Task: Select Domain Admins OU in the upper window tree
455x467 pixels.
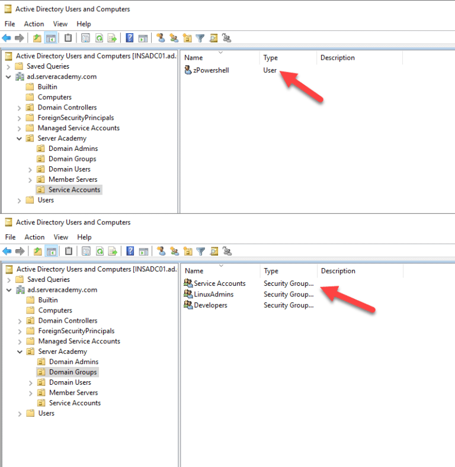Action: tap(73, 149)
